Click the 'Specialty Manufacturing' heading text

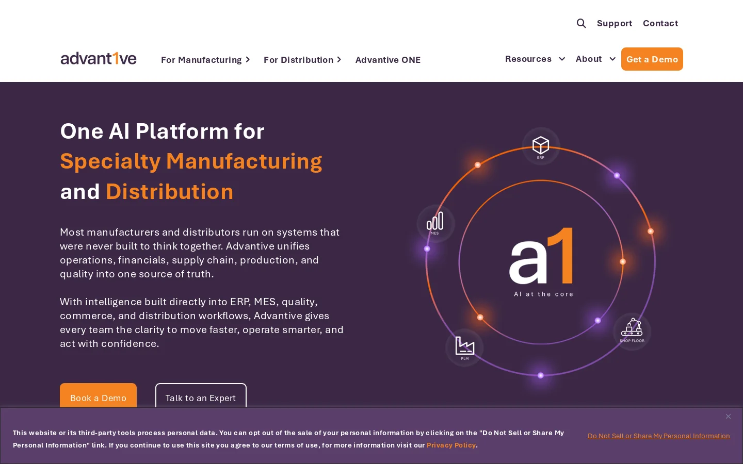[x=191, y=161]
